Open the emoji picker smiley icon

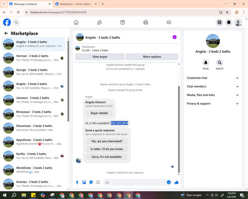(169, 183)
